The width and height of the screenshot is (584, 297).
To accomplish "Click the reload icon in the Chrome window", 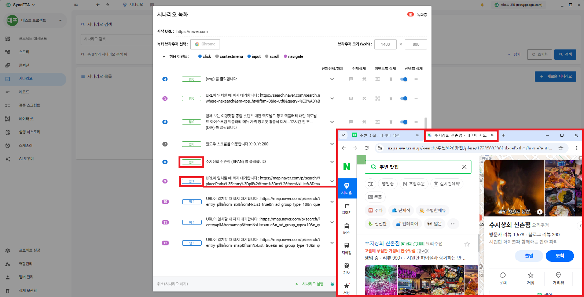I will pos(366,148).
